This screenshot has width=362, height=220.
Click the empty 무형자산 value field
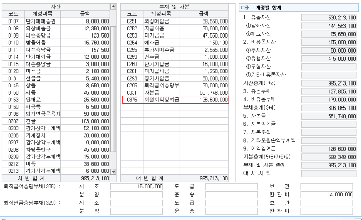pos(329,67)
